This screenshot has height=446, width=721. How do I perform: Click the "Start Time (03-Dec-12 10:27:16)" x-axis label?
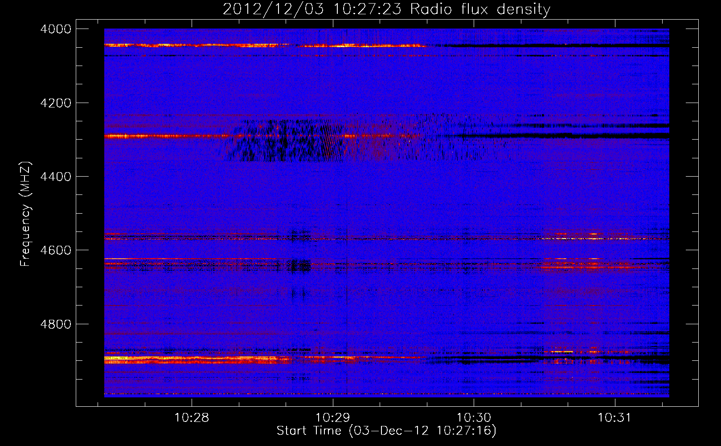click(386, 431)
